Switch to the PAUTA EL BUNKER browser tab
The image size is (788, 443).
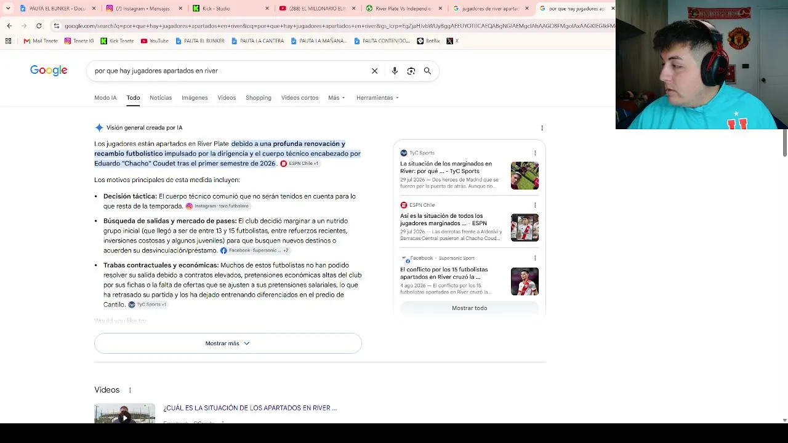coord(57,9)
